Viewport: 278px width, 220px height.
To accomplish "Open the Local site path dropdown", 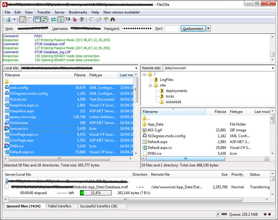I will tap(136, 68).
